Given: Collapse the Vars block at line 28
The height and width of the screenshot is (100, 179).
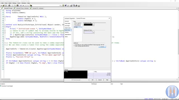Looking at the screenshot, I should point(5,17).
